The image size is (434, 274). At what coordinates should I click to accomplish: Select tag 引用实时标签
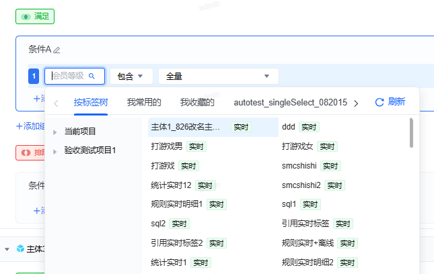coord(305,224)
